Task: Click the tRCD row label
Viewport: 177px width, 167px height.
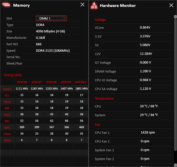Action: [x=7, y=102]
